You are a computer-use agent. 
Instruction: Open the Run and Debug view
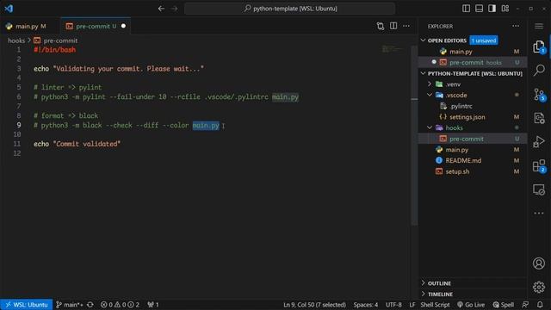tap(539, 142)
